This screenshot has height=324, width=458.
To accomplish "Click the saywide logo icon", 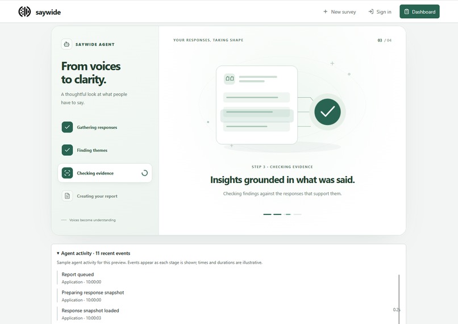I will [x=24, y=12].
